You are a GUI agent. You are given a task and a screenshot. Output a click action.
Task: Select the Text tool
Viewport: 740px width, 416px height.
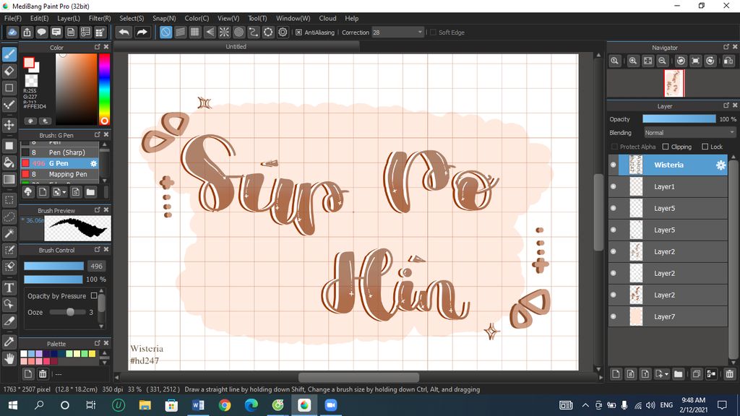coord(9,287)
